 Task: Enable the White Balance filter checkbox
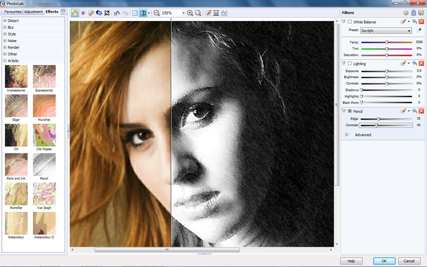coord(350,21)
